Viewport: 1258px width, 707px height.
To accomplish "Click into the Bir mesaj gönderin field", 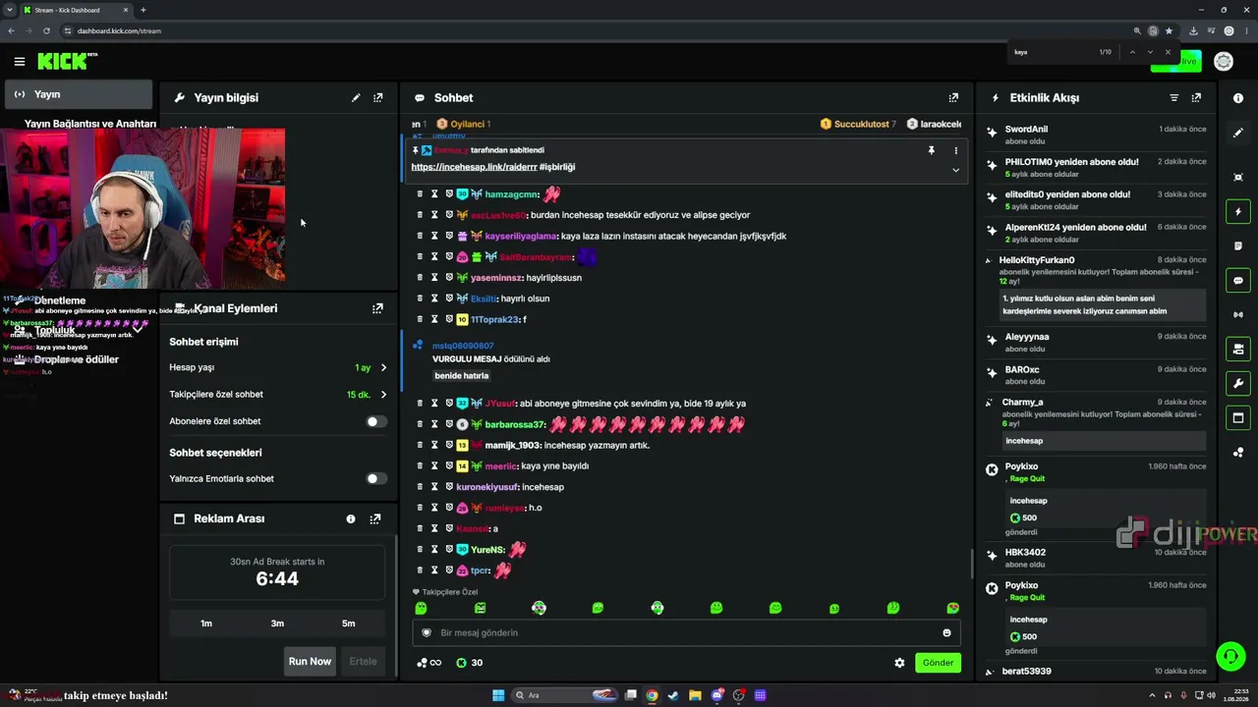I will coord(686,633).
